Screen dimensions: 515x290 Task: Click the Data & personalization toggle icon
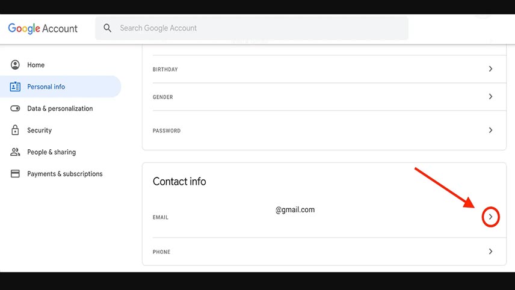point(15,108)
